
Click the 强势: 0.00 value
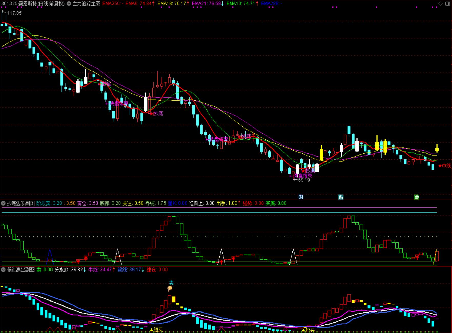[253, 203]
